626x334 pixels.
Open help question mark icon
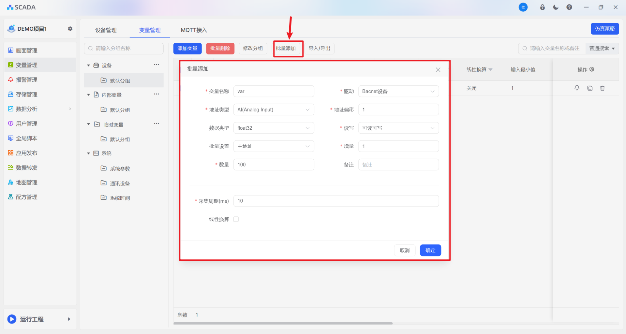[x=569, y=7]
